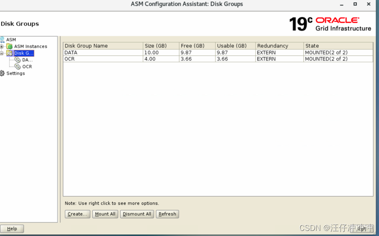Expand the ASM Instances tree node

click(x=1, y=46)
